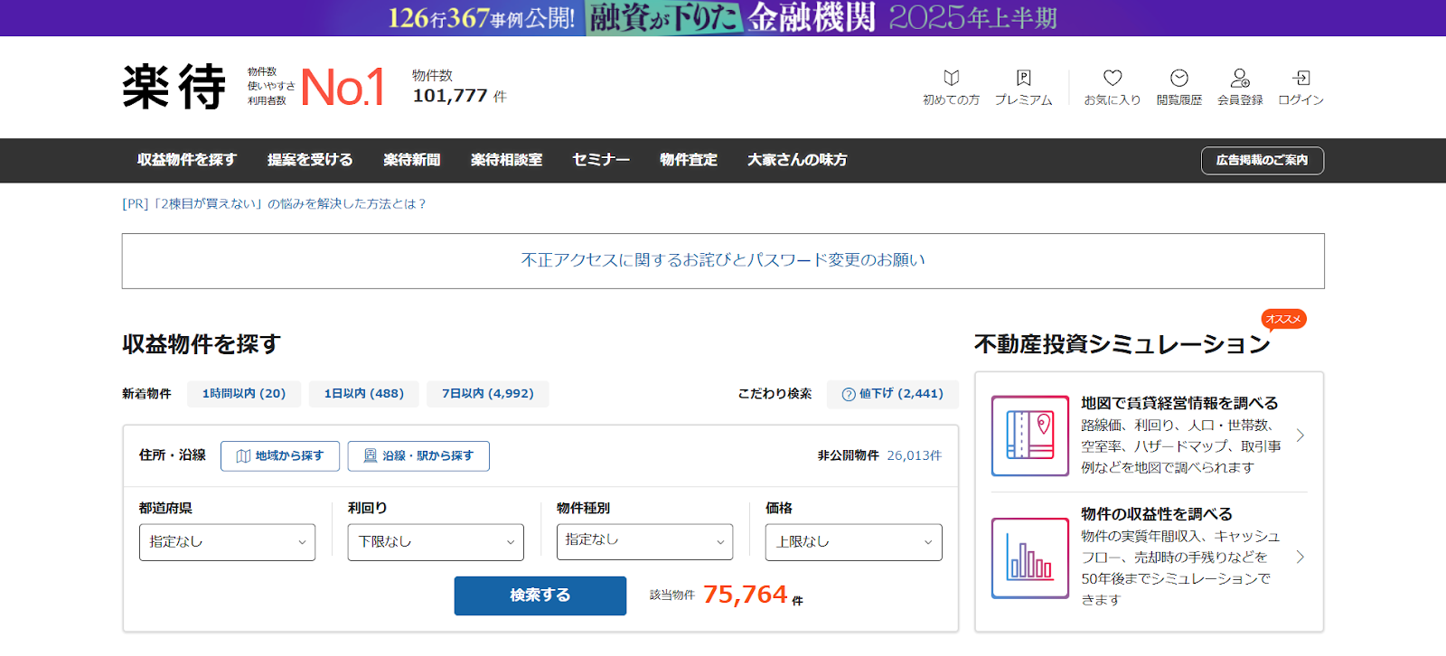The width and height of the screenshot is (1446, 656).
Task: Open the 都道府県 dropdown
Action: coord(227,542)
